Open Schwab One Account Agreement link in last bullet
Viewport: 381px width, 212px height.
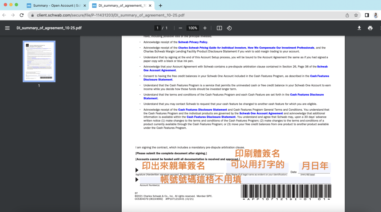[x=261, y=113]
